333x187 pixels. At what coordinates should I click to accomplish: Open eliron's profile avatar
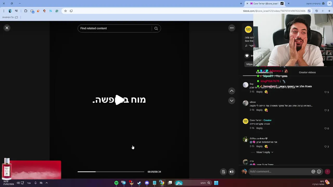point(246,103)
